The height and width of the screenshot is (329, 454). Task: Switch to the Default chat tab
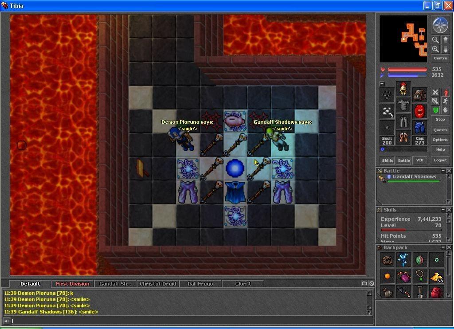[30, 284]
